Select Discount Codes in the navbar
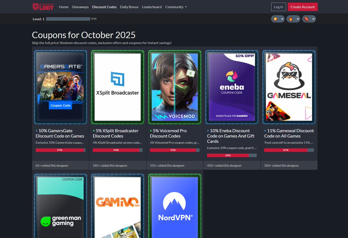Screen dimensions: 348x238 (x=104, y=7)
